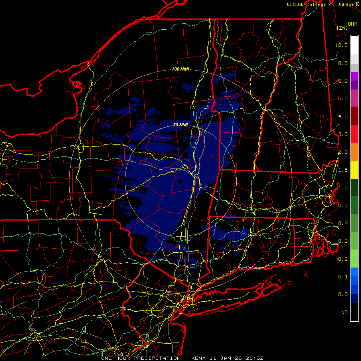361x361 pixels.
Task: Click the [IN] units label
Action: [x=343, y=28]
